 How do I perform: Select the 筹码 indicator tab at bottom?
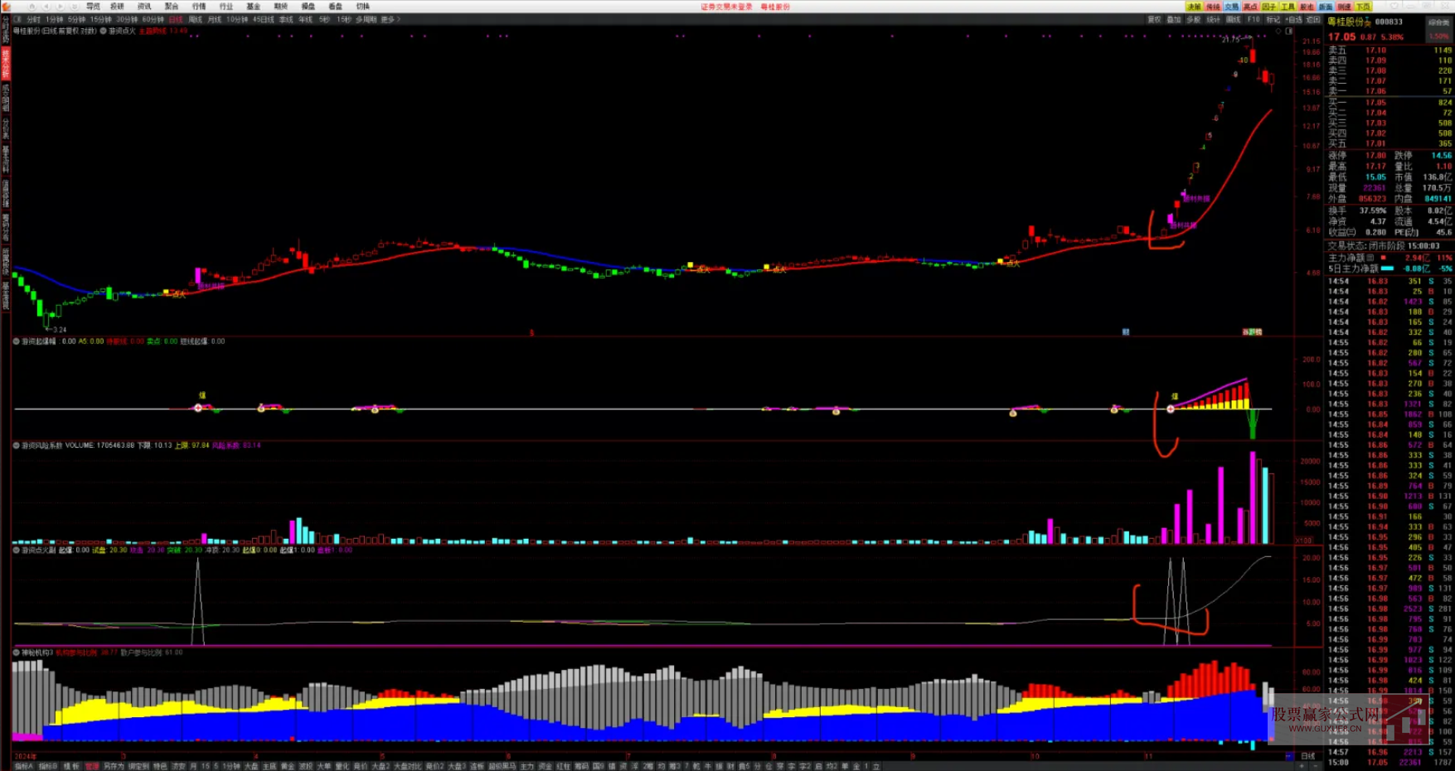[581, 766]
